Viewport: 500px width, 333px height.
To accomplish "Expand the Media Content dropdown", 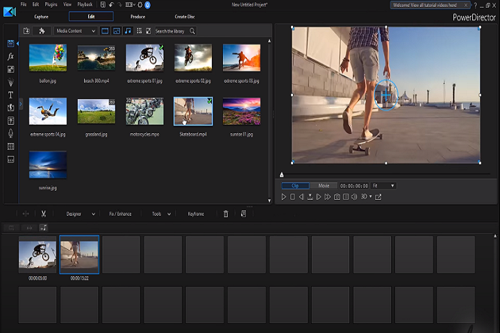I will pos(75,31).
